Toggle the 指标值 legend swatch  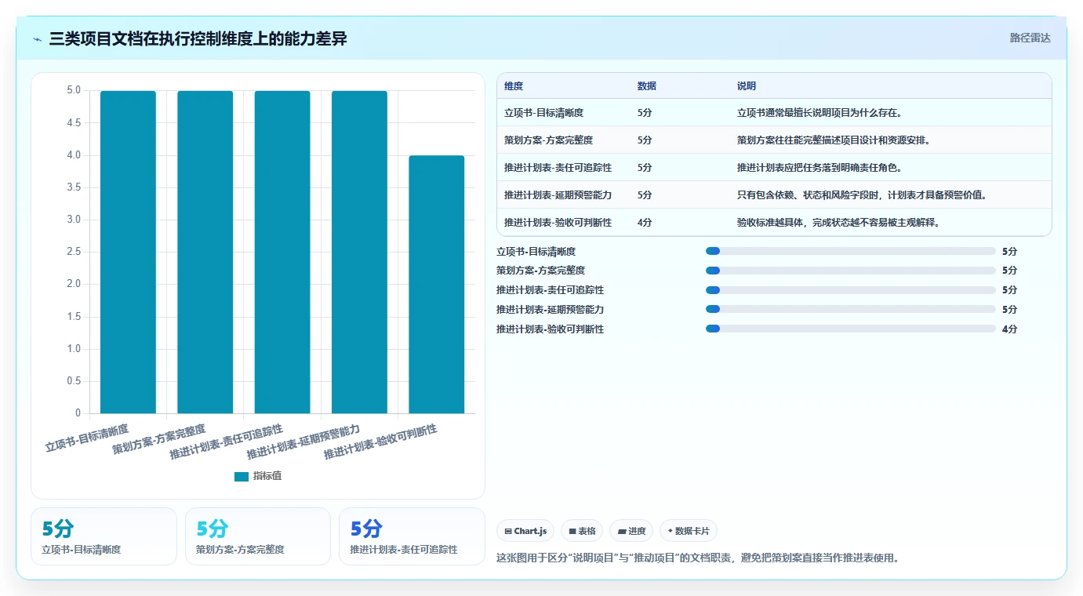242,476
